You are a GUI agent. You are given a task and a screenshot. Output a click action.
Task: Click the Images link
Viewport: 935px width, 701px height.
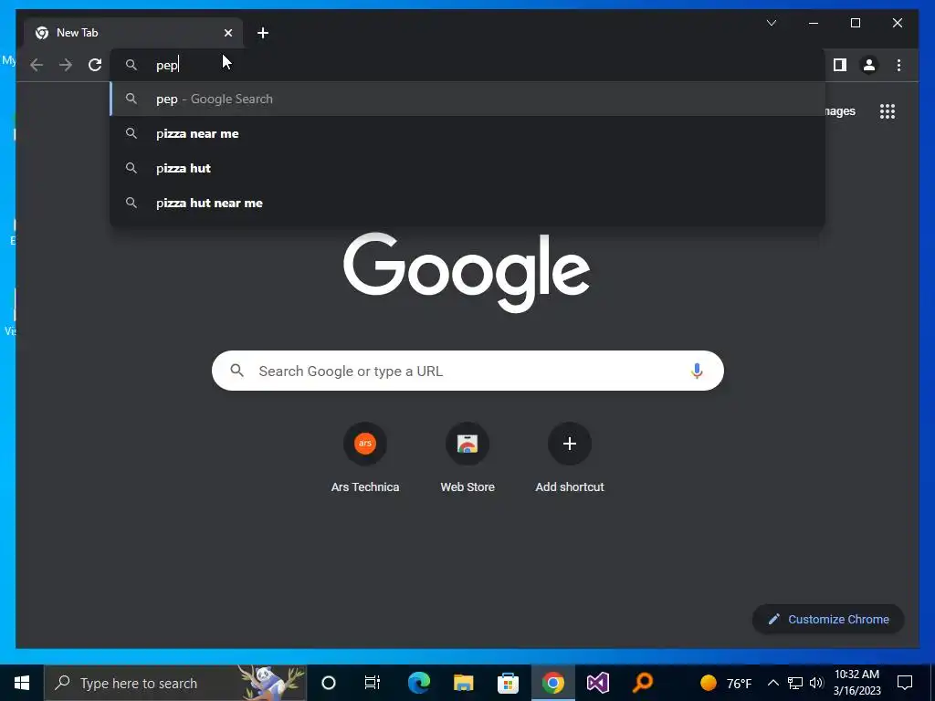[x=840, y=111]
